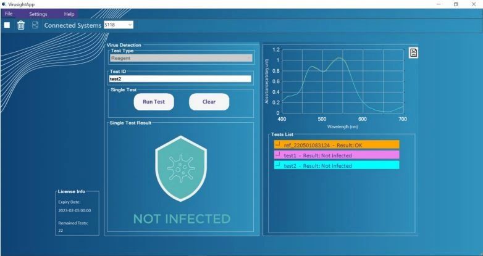The height and width of the screenshot is (256, 483).
Task: Open the Test Type Reagent dropdown
Action: tap(181, 58)
